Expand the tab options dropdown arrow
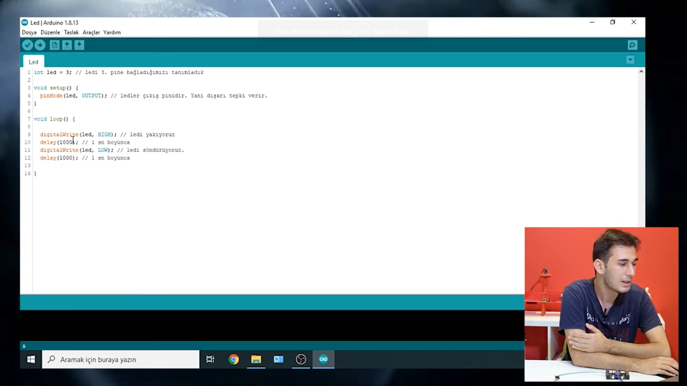 (x=630, y=60)
